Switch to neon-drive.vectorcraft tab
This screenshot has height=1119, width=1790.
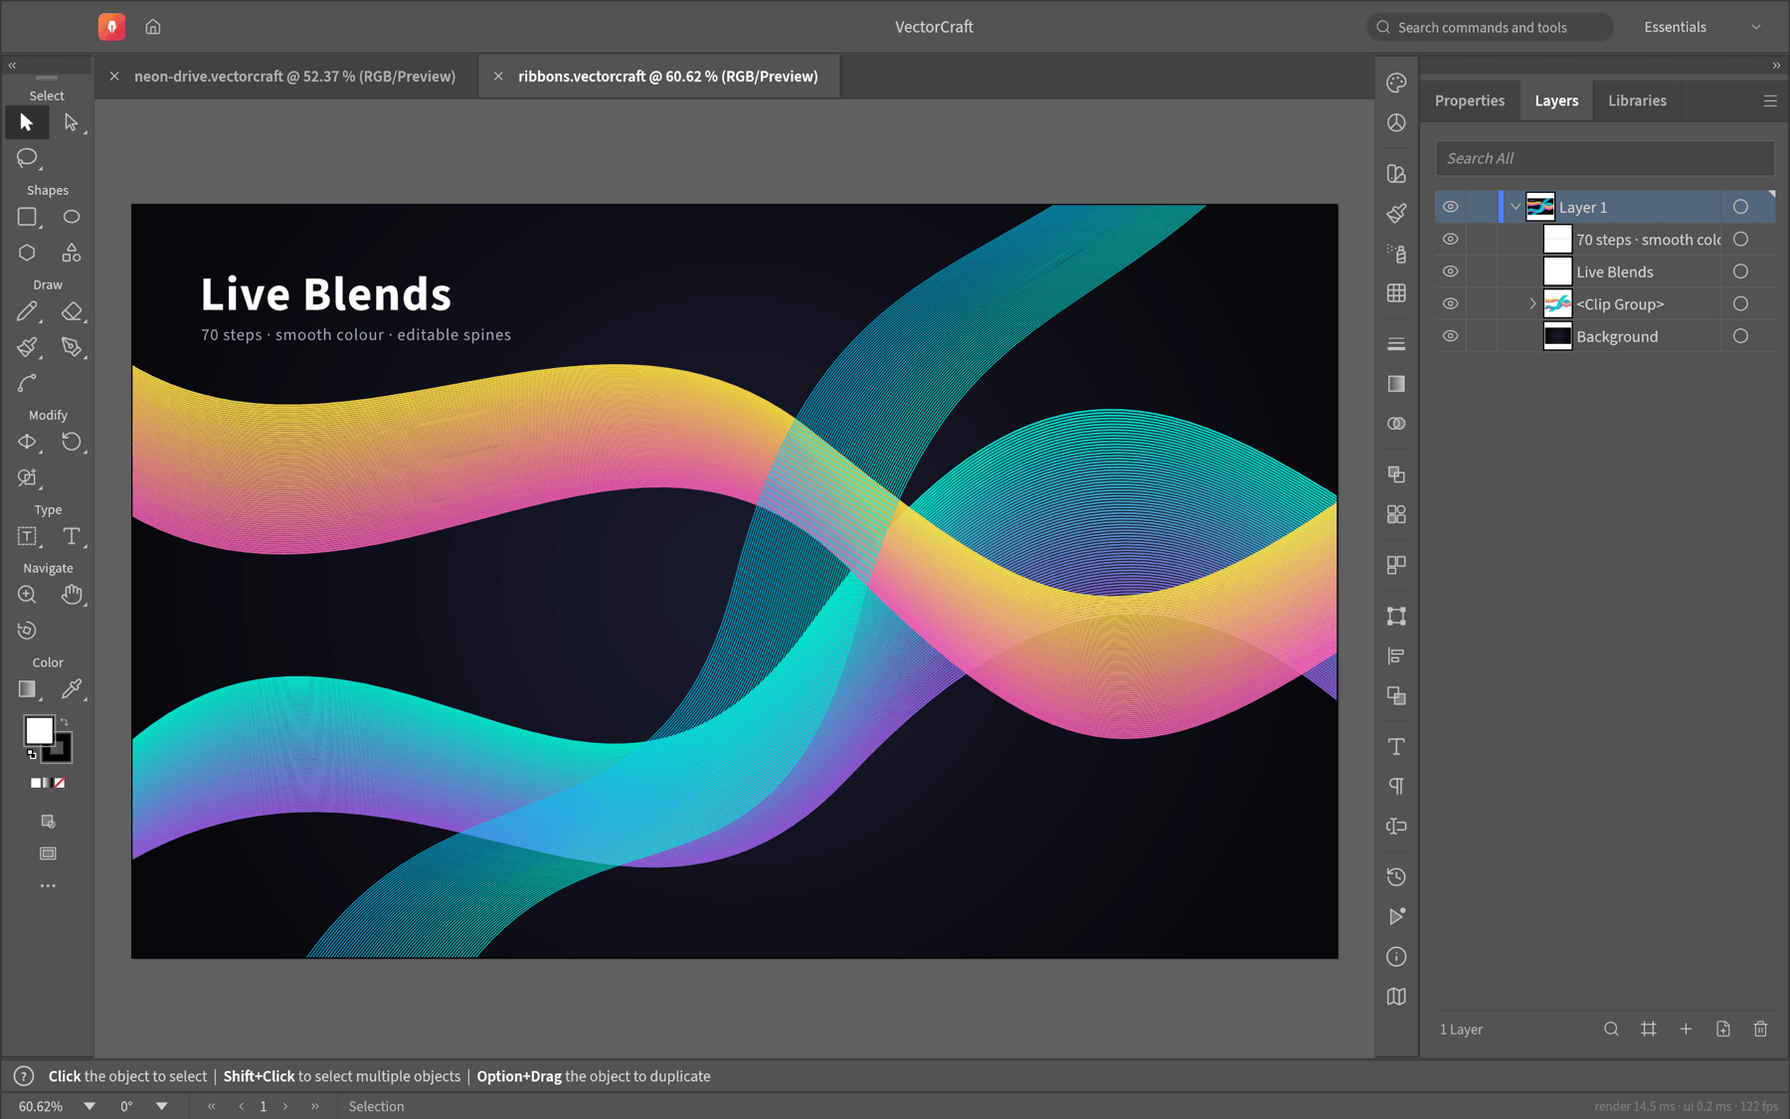[x=294, y=77]
